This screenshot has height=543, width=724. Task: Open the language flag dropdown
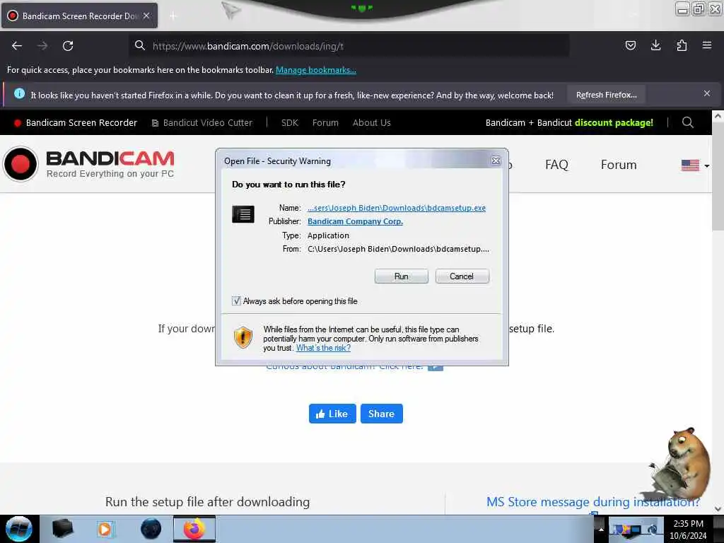(x=695, y=165)
